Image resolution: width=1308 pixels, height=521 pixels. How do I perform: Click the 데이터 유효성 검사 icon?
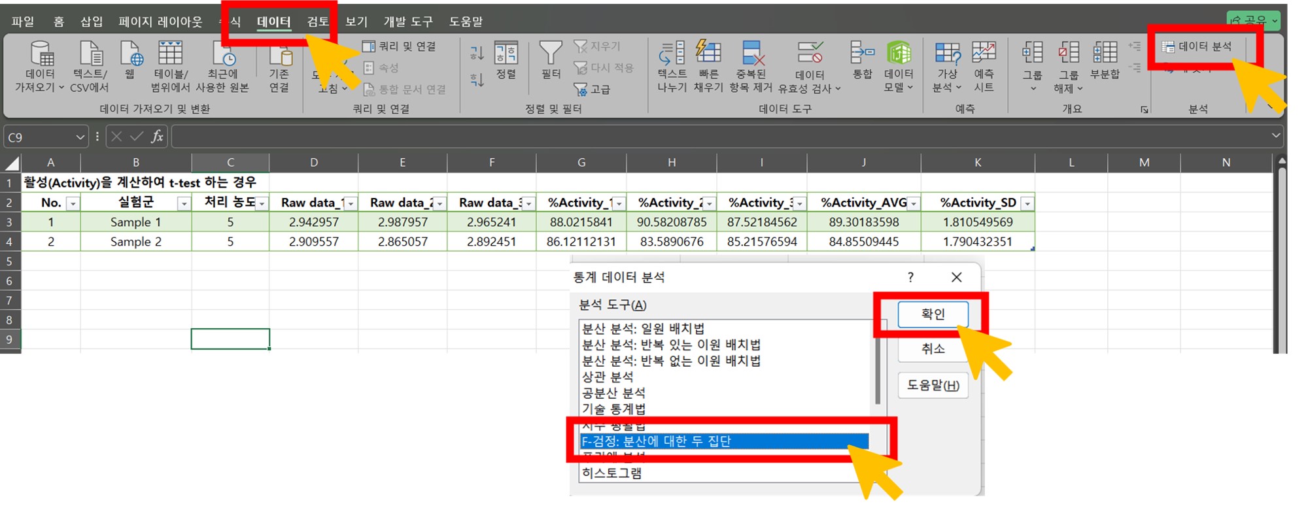[810, 66]
